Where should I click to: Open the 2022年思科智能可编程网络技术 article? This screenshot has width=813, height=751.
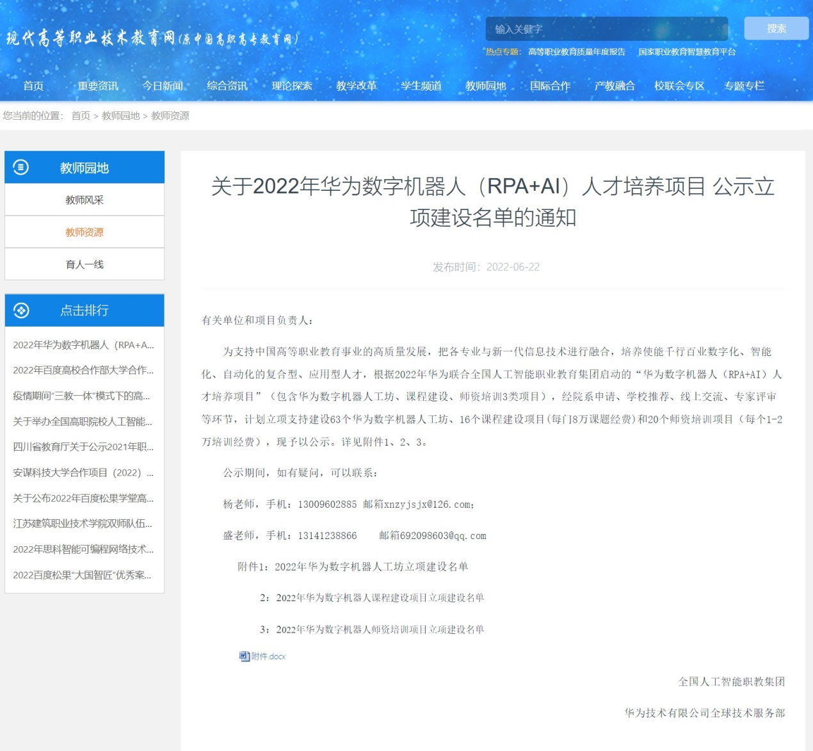83,549
